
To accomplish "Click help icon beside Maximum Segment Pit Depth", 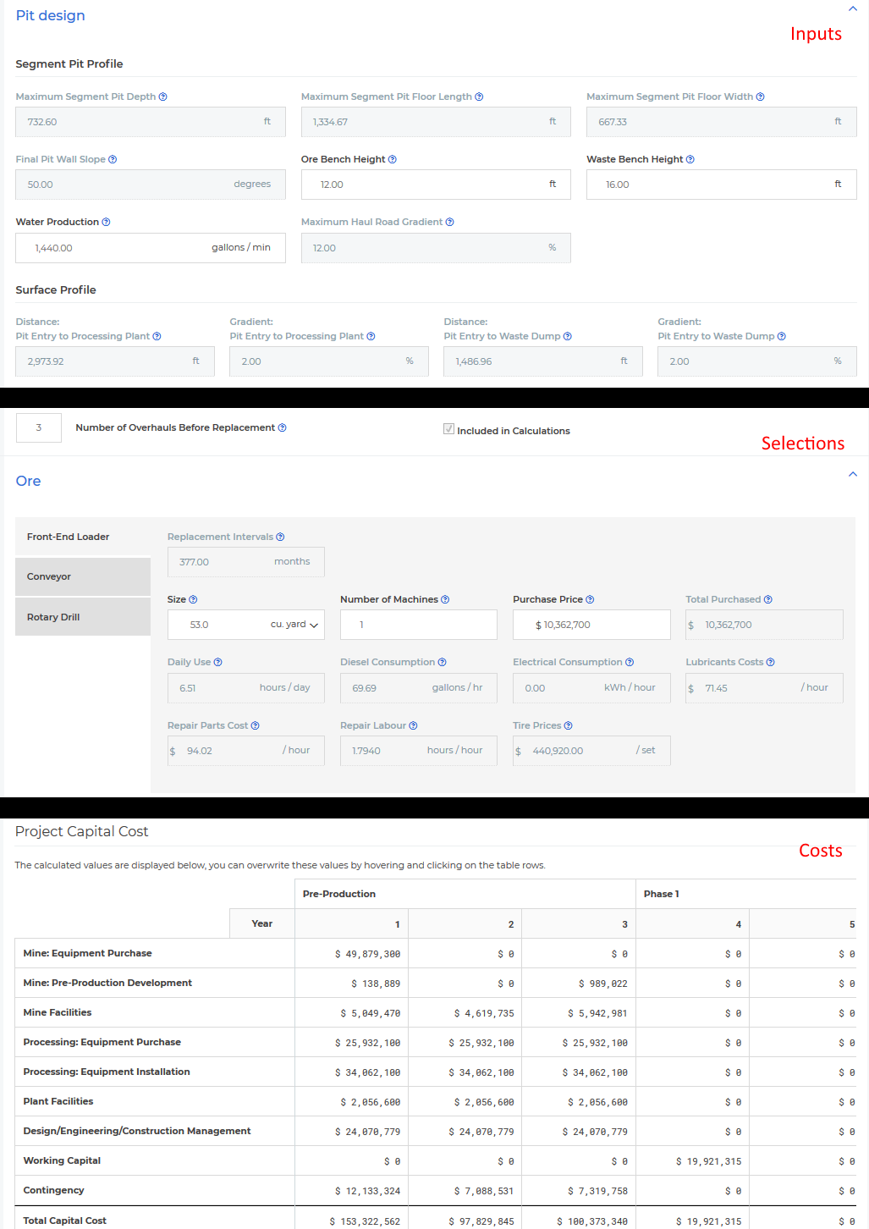I will [x=163, y=97].
